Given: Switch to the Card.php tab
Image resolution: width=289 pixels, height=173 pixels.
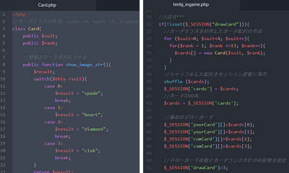Looking at the screenshot, I should 48,5.
